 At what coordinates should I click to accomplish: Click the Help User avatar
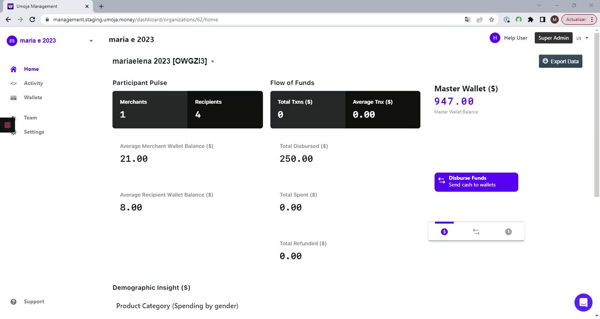pyautogui.click(x=495, y=38)
